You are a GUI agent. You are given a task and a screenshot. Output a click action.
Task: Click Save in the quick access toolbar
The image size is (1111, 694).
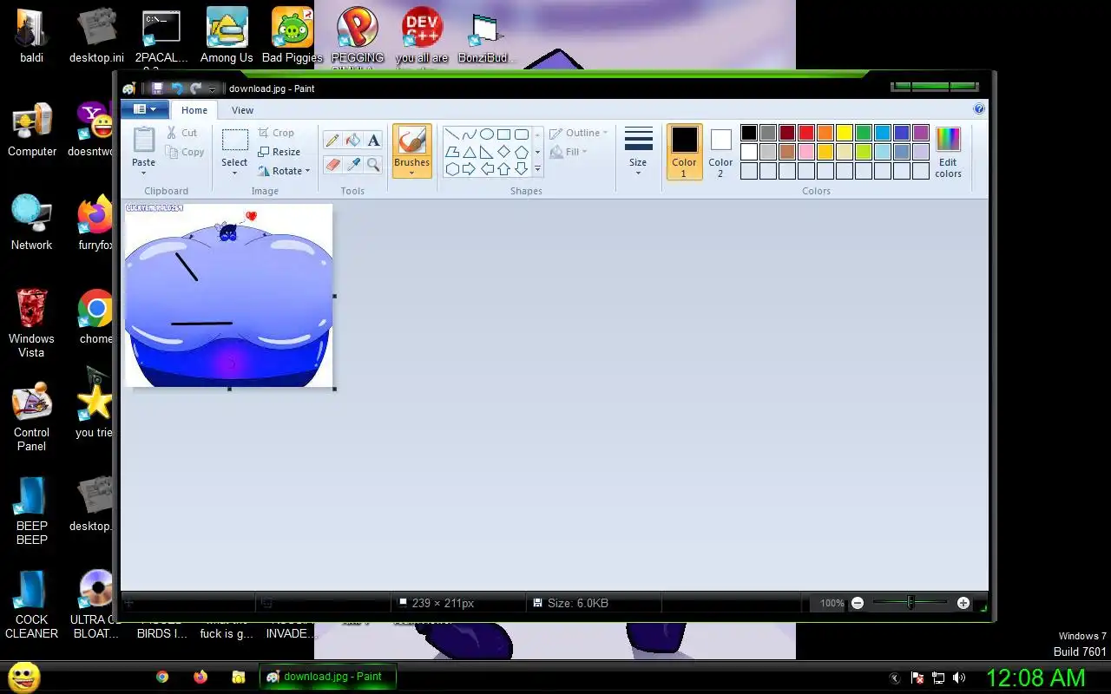157,88
